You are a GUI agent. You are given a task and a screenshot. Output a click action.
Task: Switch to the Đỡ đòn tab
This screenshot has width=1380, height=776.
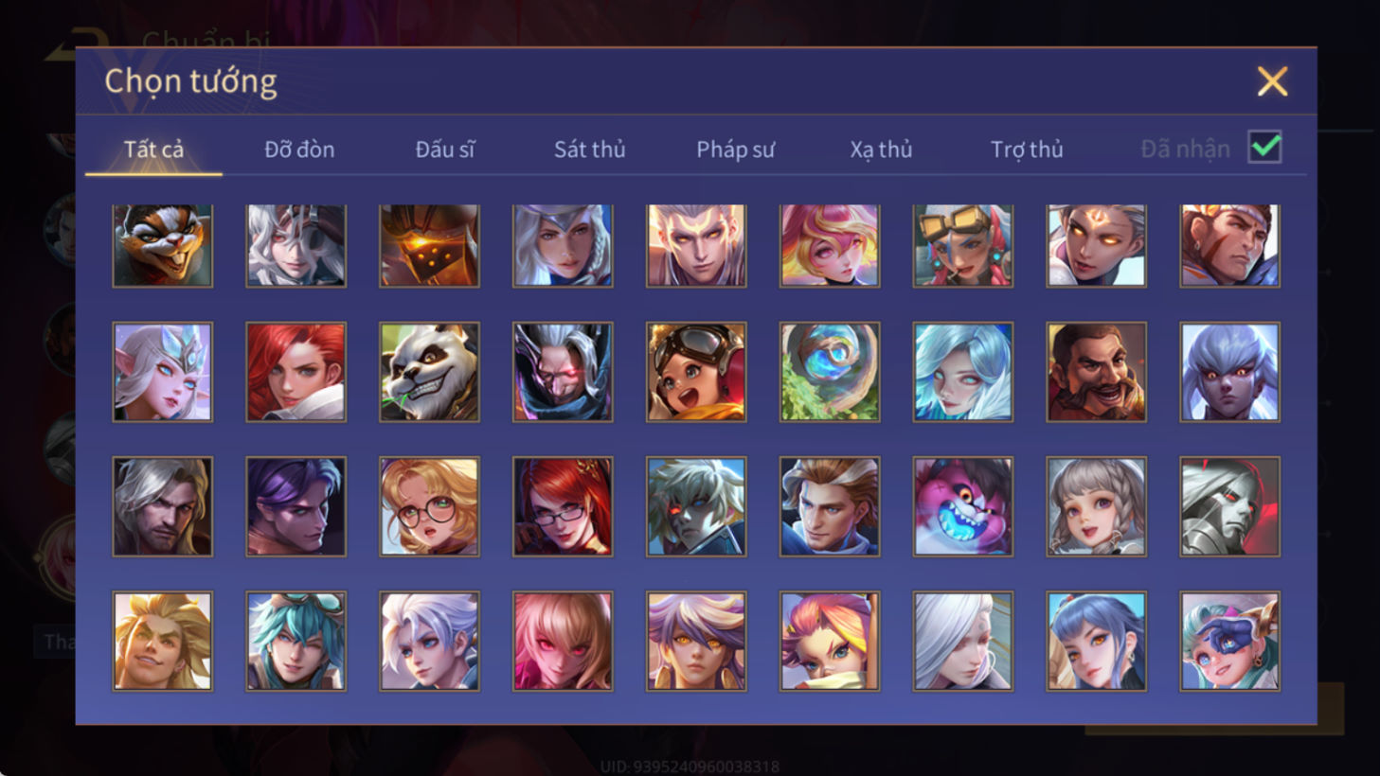[x=299, y=150]
